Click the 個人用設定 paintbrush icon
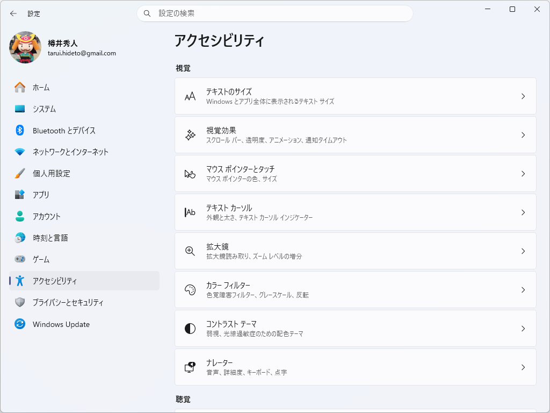550x413 pixels. tap(20, 173)
